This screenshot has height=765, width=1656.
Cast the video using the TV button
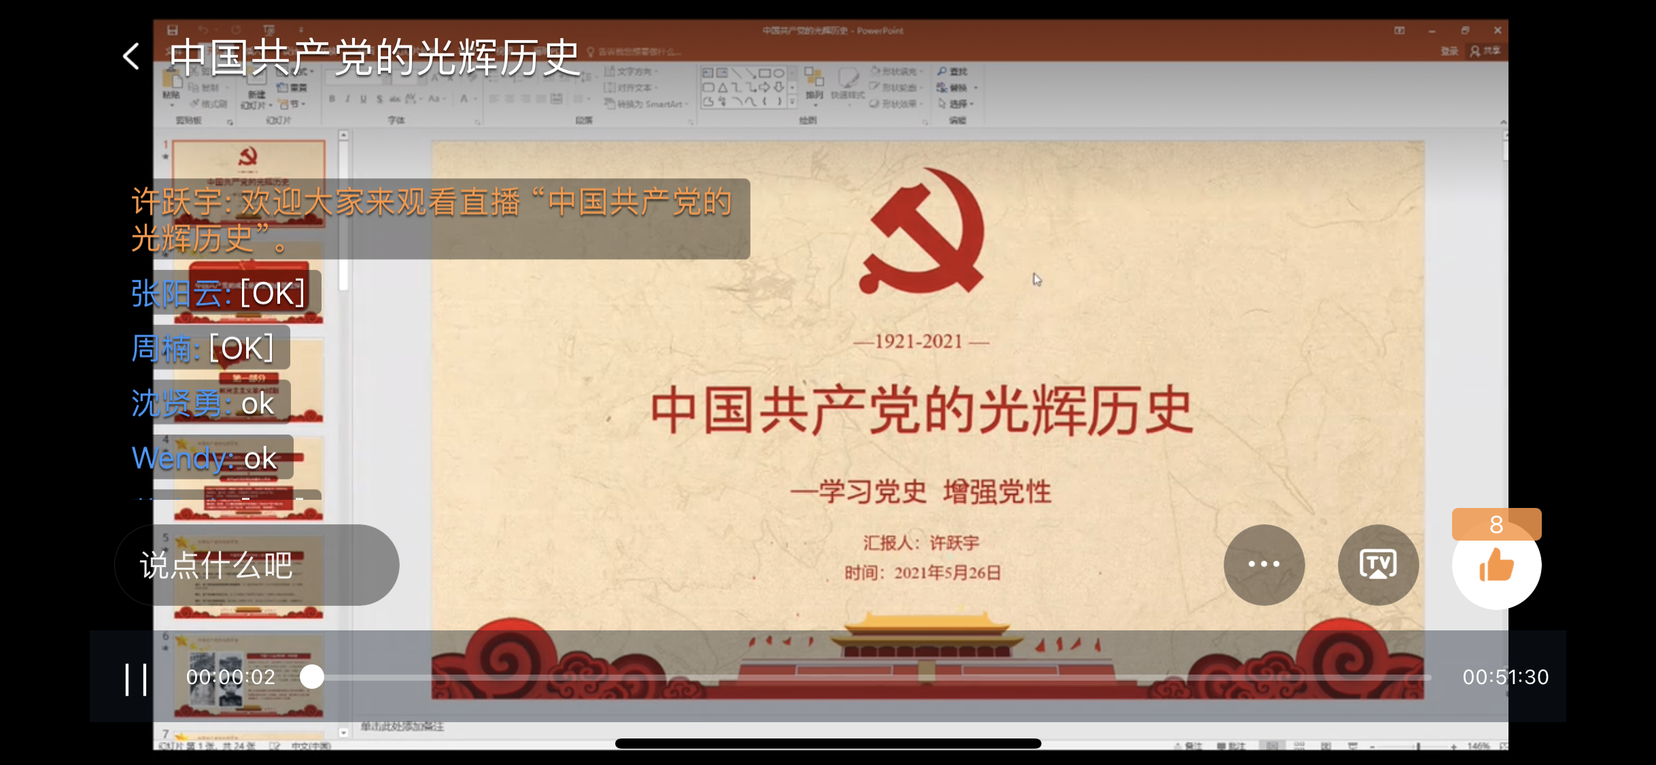click(x=1378, y=564)
